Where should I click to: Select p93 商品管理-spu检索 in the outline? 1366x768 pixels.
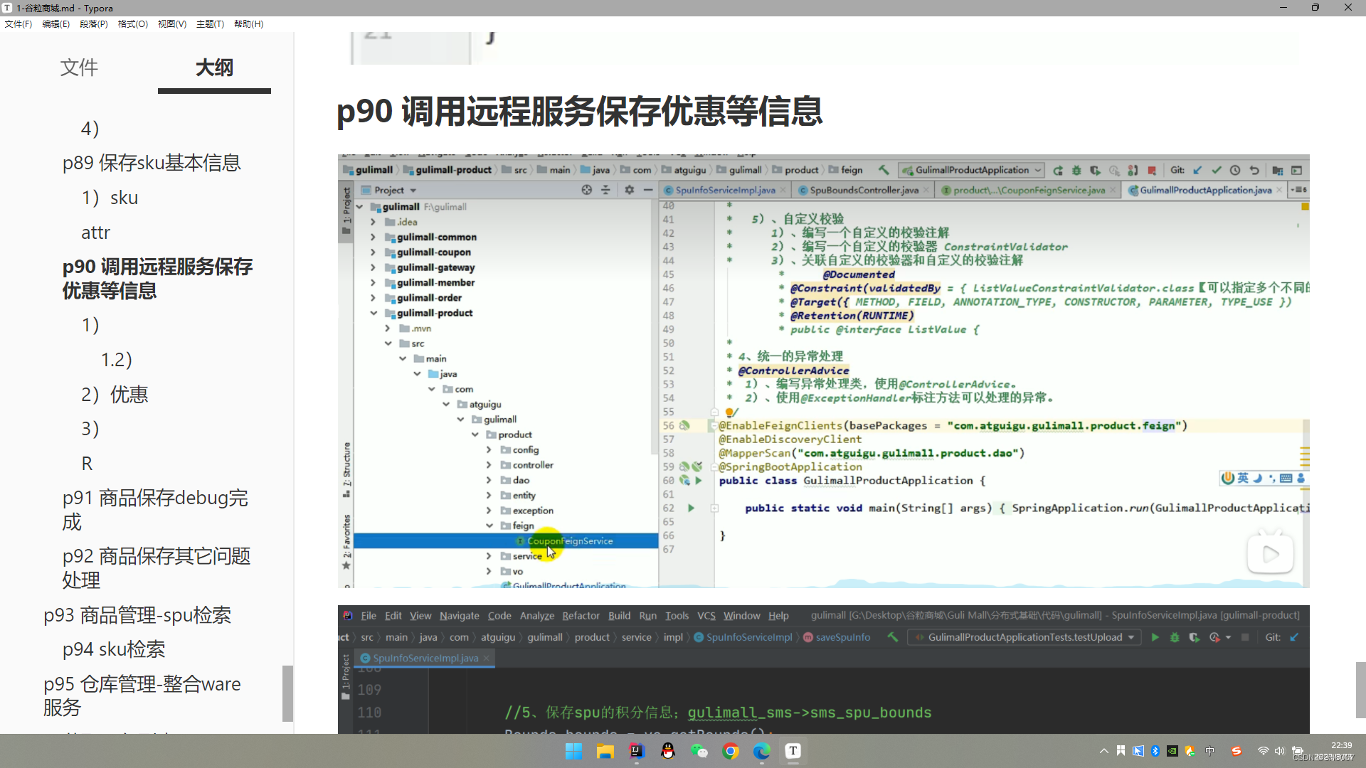tap(139, 615)
